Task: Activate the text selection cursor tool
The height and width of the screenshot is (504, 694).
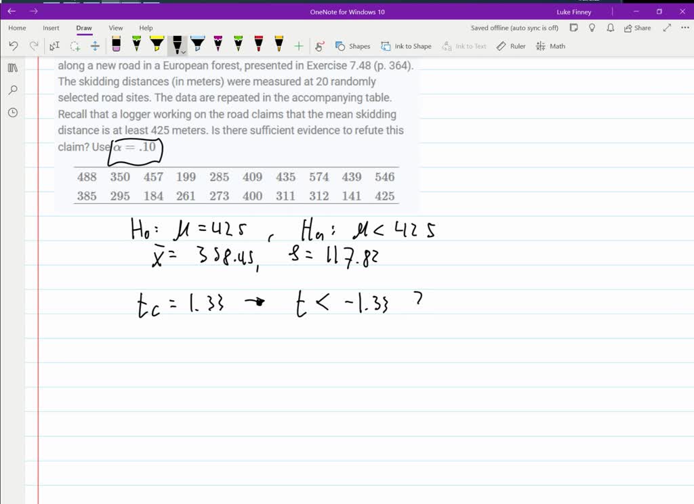Action: point(54,46)
